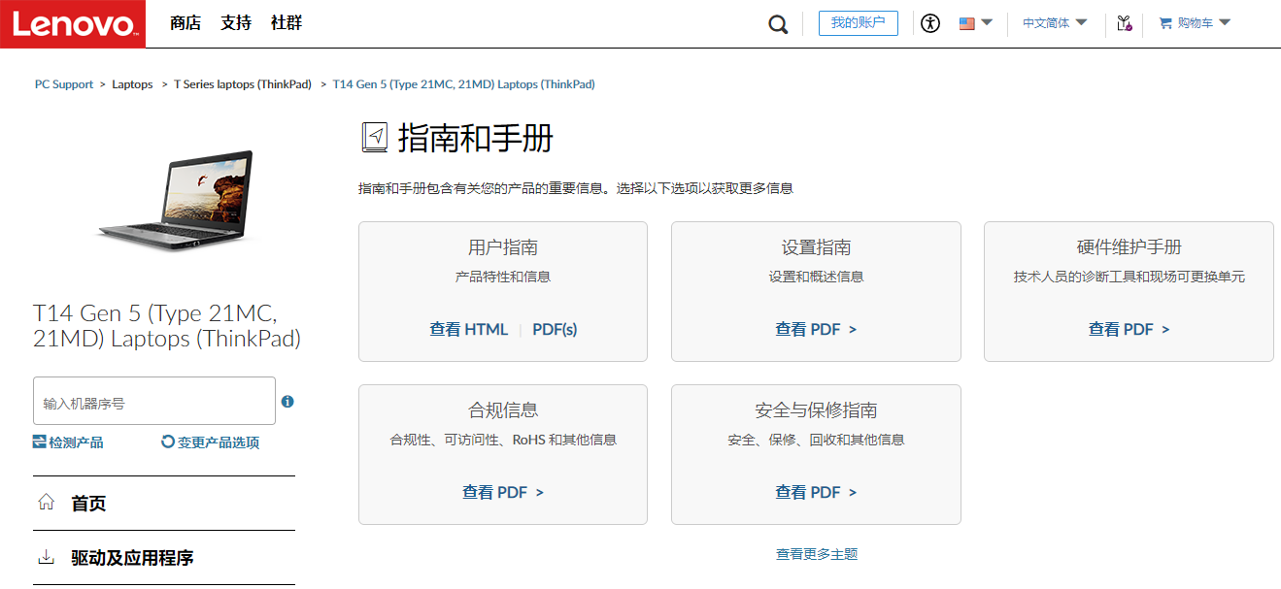Open the 支持 menu
Viewport: 1281px width, 589px height.
(236, 23)
